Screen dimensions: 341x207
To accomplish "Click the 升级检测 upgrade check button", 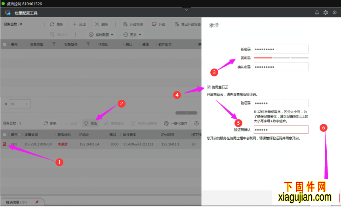I will click(133, 25).
